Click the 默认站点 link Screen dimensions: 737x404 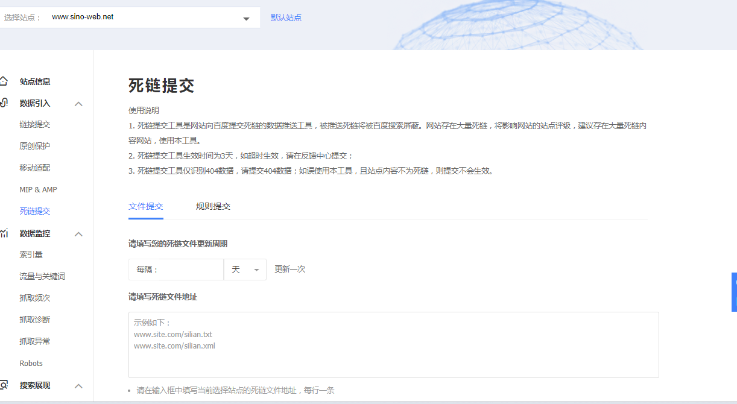(x=286, y=17)
